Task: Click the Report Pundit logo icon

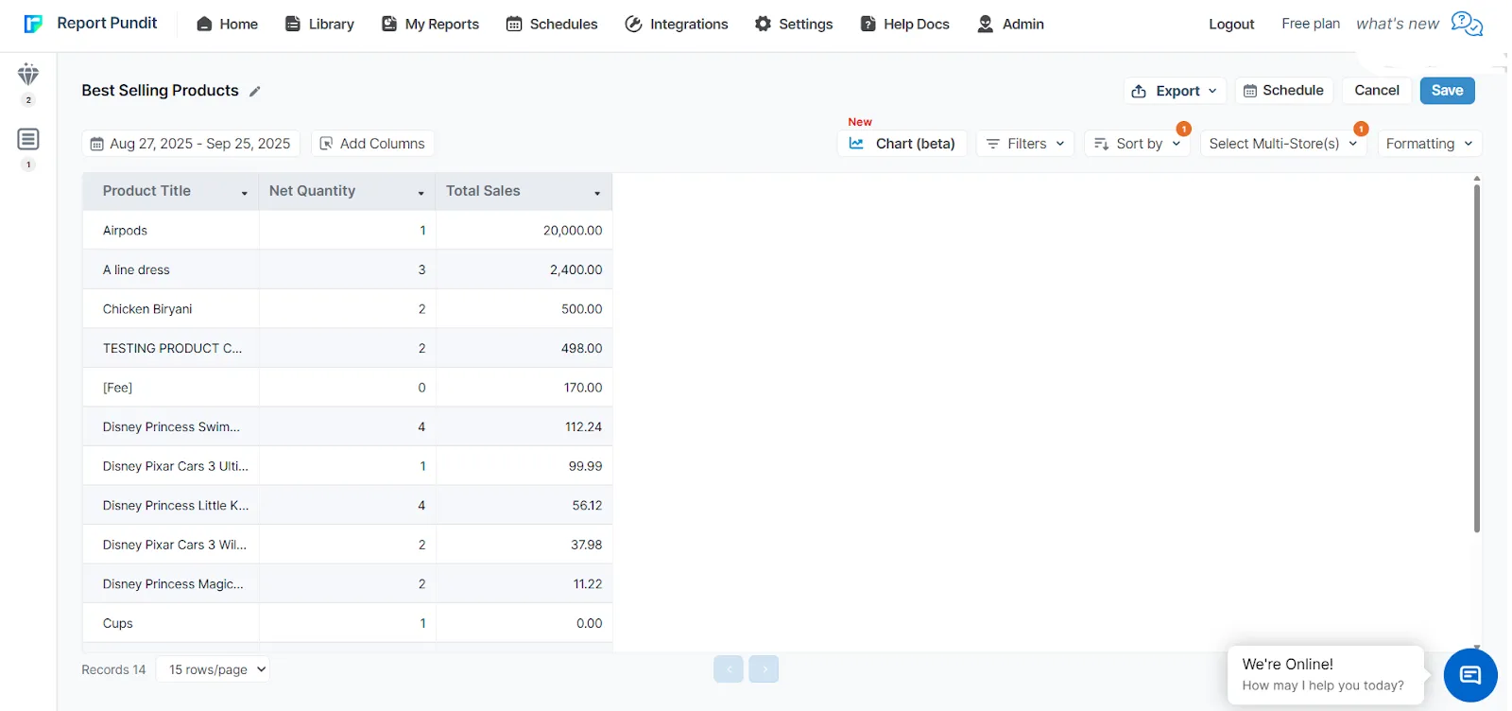Action: point(33,24)
